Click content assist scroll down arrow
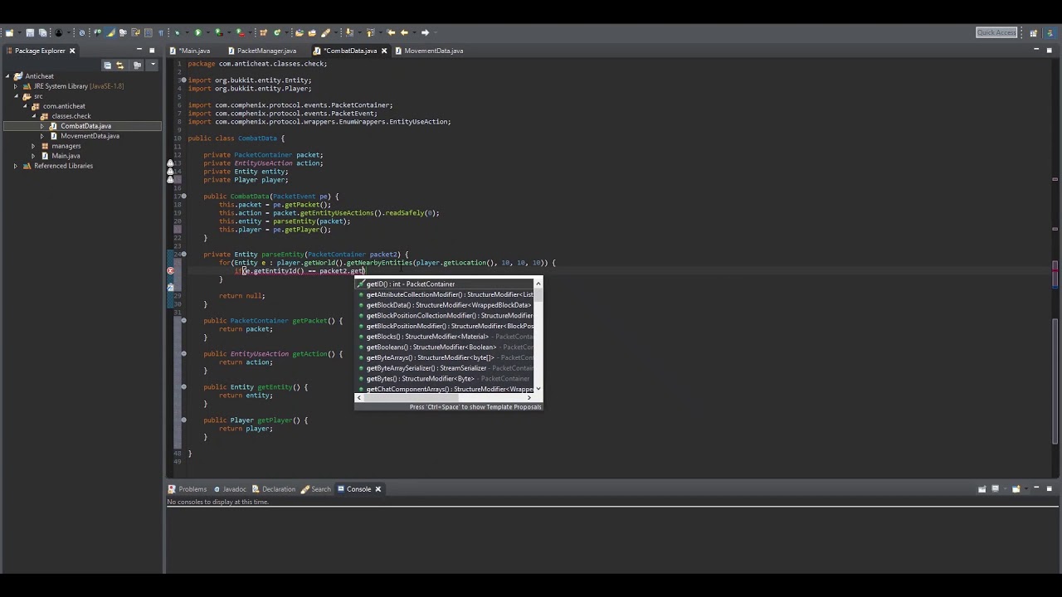 [x=538, y=389]
